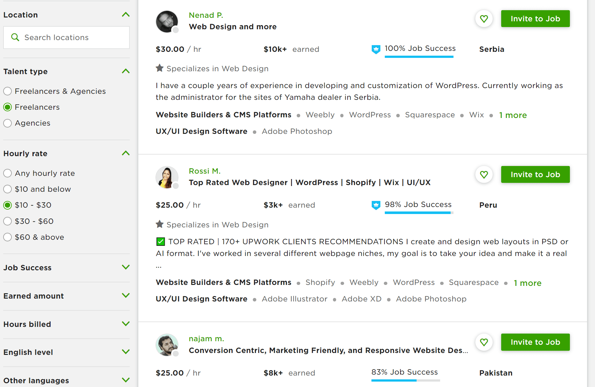Viewport: 595px width, 387px height.
Task: Choose $60 & above hourly rate
Action: tap(8, 237)
